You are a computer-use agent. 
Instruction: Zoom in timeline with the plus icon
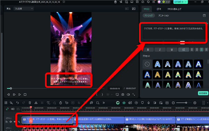[x=195, y=103]
